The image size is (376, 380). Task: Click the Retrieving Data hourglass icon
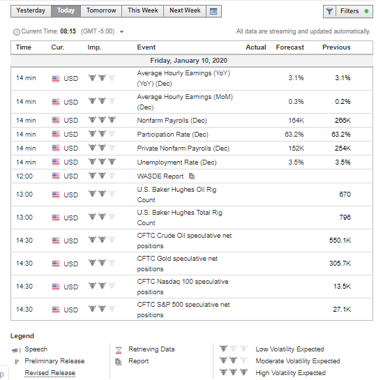[119, 350]
